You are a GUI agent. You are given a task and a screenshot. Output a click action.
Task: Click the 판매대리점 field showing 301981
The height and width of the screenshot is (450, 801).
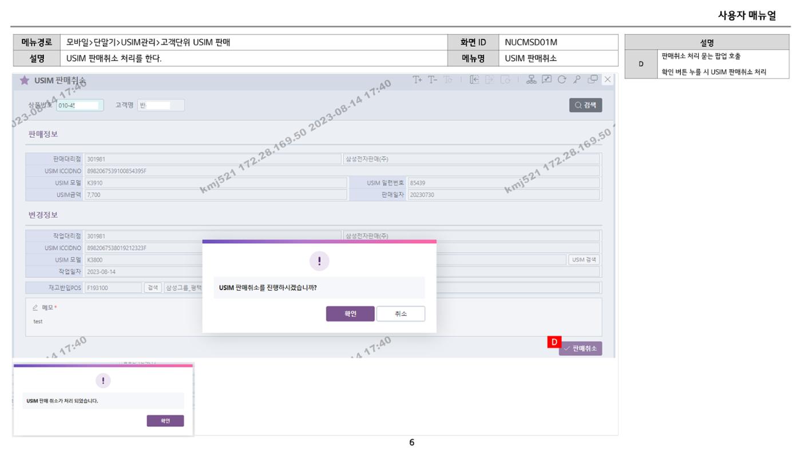212,159
